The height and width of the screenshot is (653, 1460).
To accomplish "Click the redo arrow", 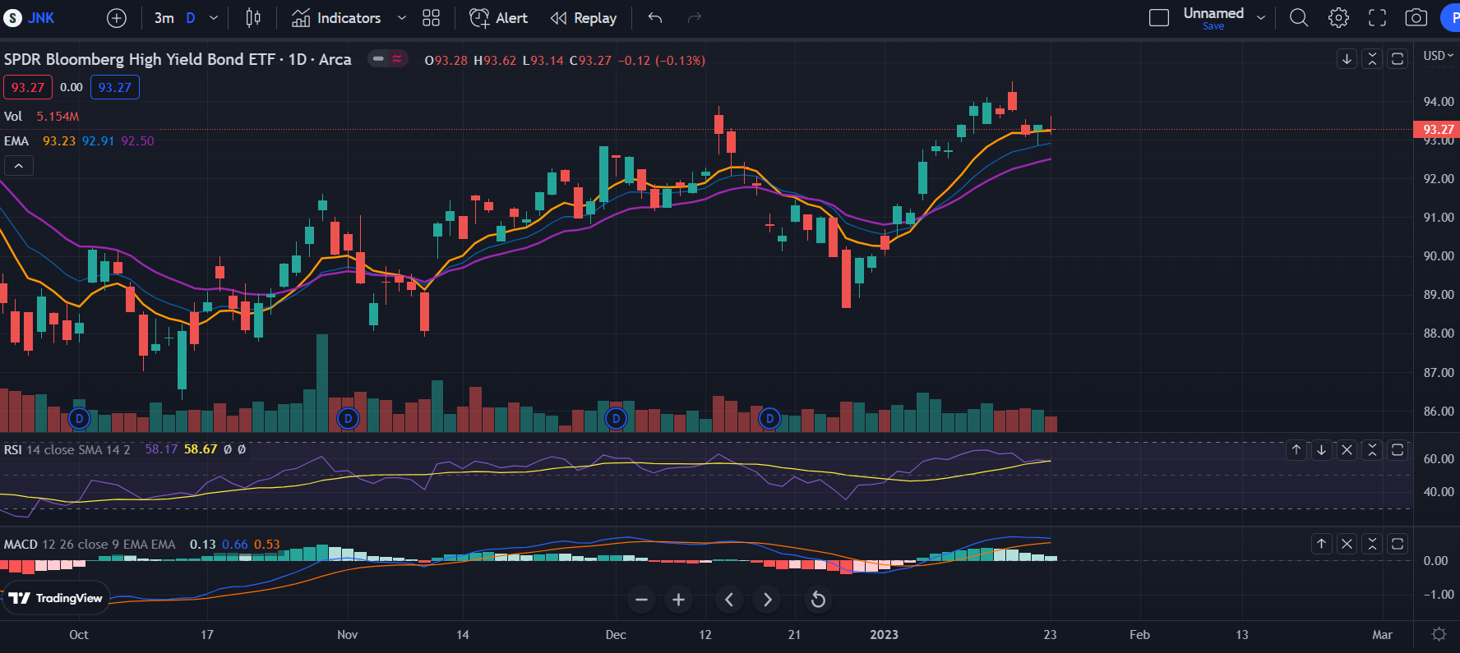I will 695,18.
